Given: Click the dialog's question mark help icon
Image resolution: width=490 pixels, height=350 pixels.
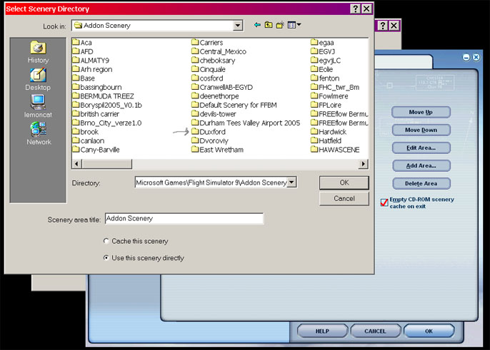Looking at the screenshot, I should click(355, 9).
